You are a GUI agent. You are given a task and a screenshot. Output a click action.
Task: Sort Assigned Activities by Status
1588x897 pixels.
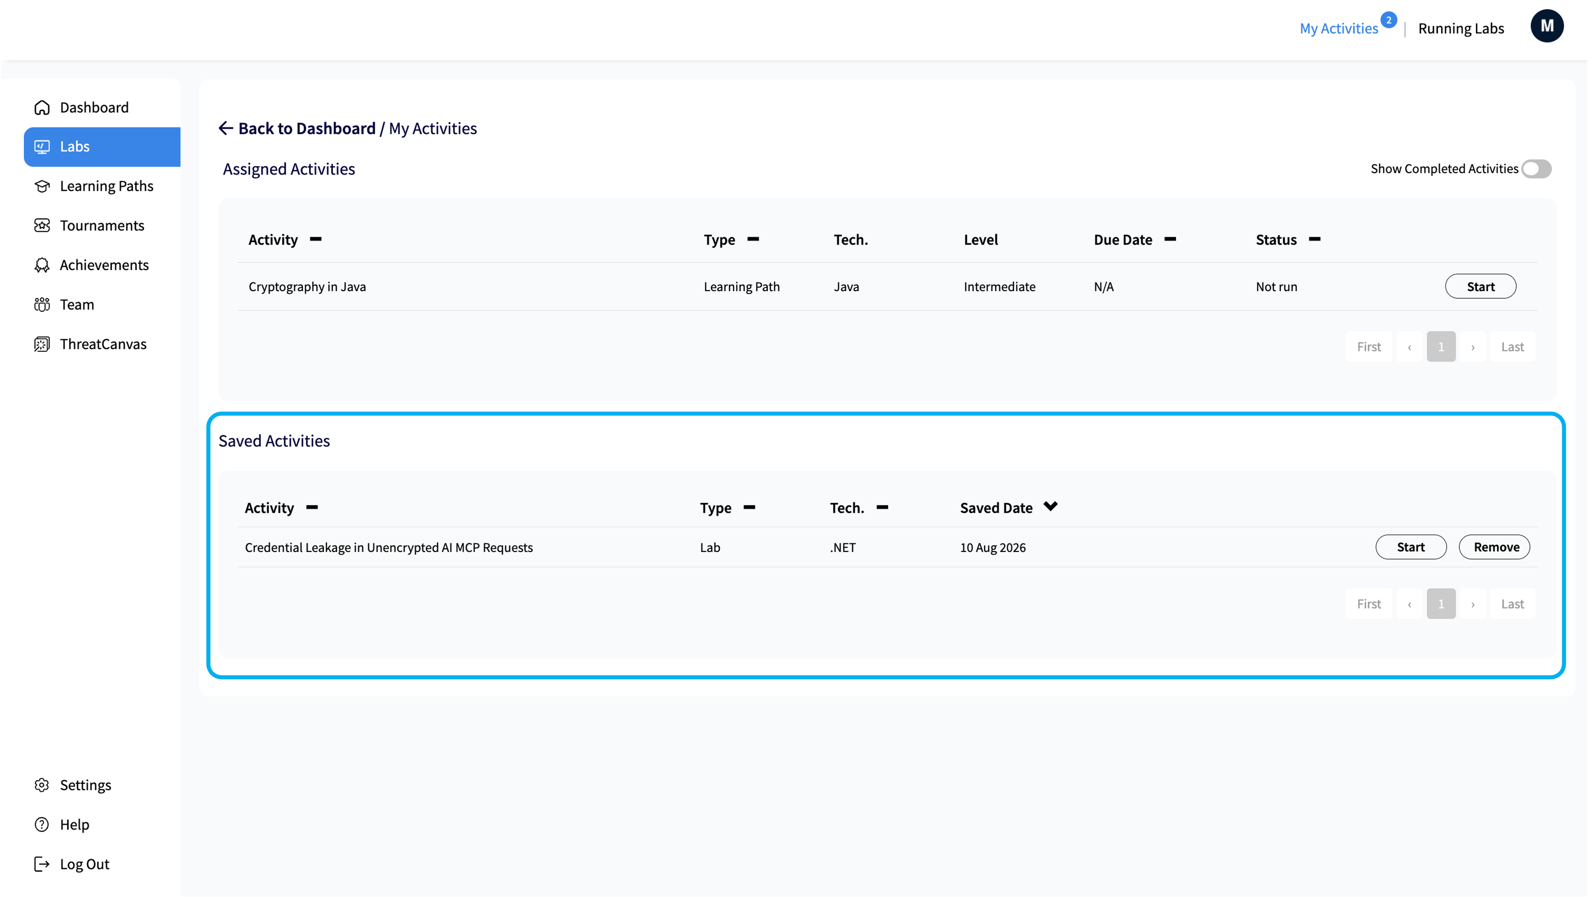[x=1314, y=239]
